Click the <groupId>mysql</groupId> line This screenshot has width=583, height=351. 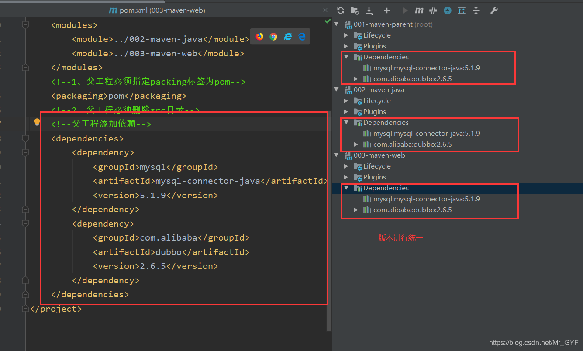[x=155, y=167]
